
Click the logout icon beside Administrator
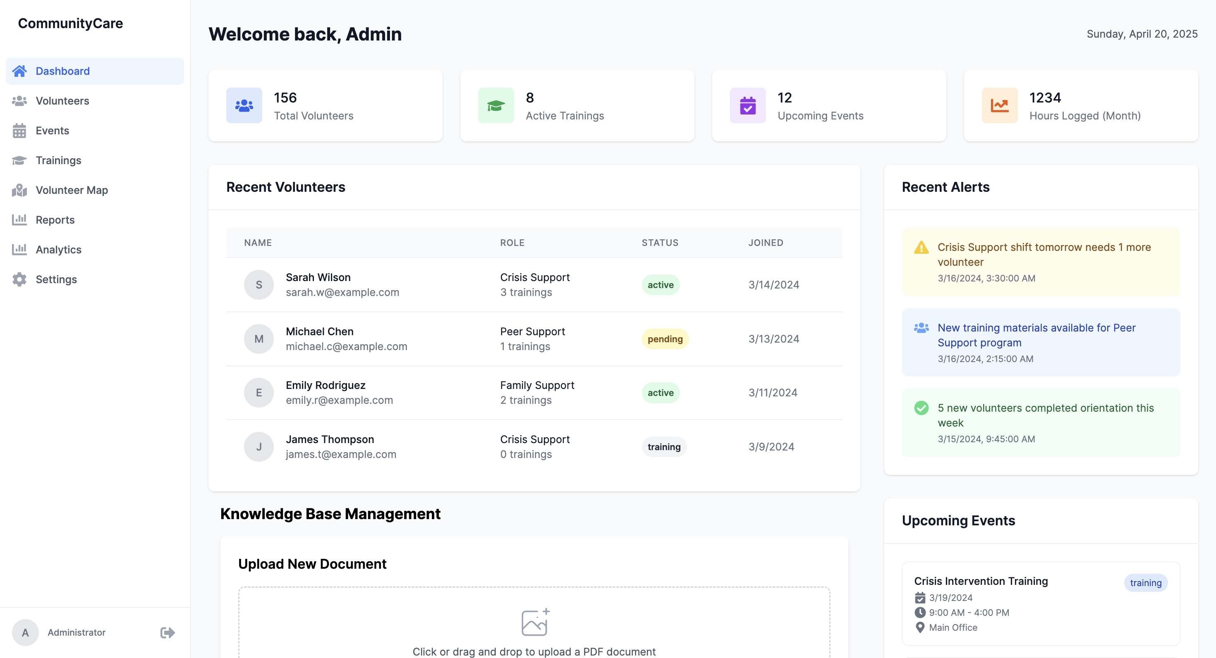pos(167,632)
